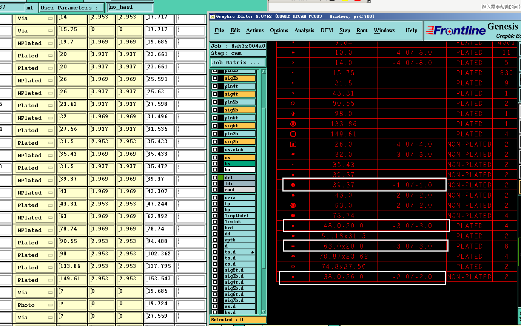Open the Help menu

(412, 31)
